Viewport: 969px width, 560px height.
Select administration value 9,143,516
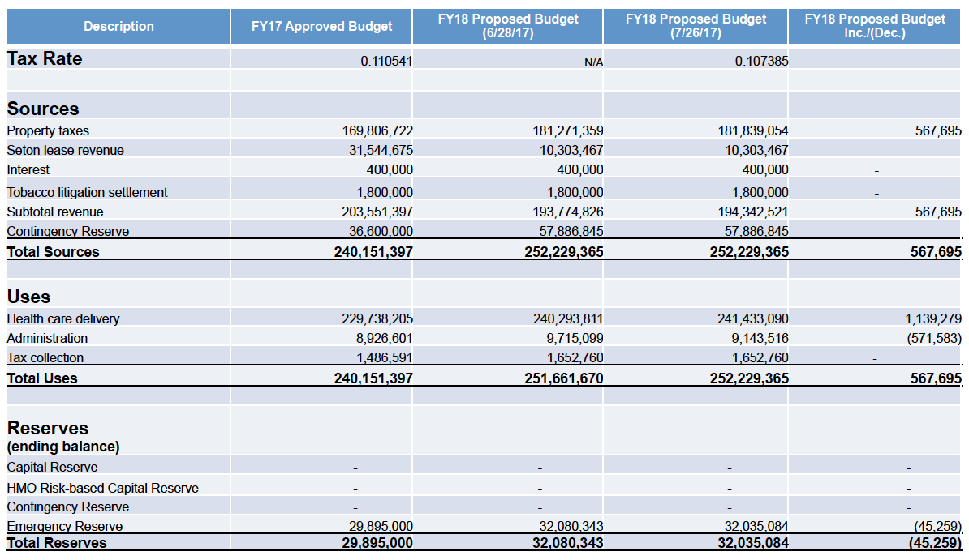(x=760, y=338)
